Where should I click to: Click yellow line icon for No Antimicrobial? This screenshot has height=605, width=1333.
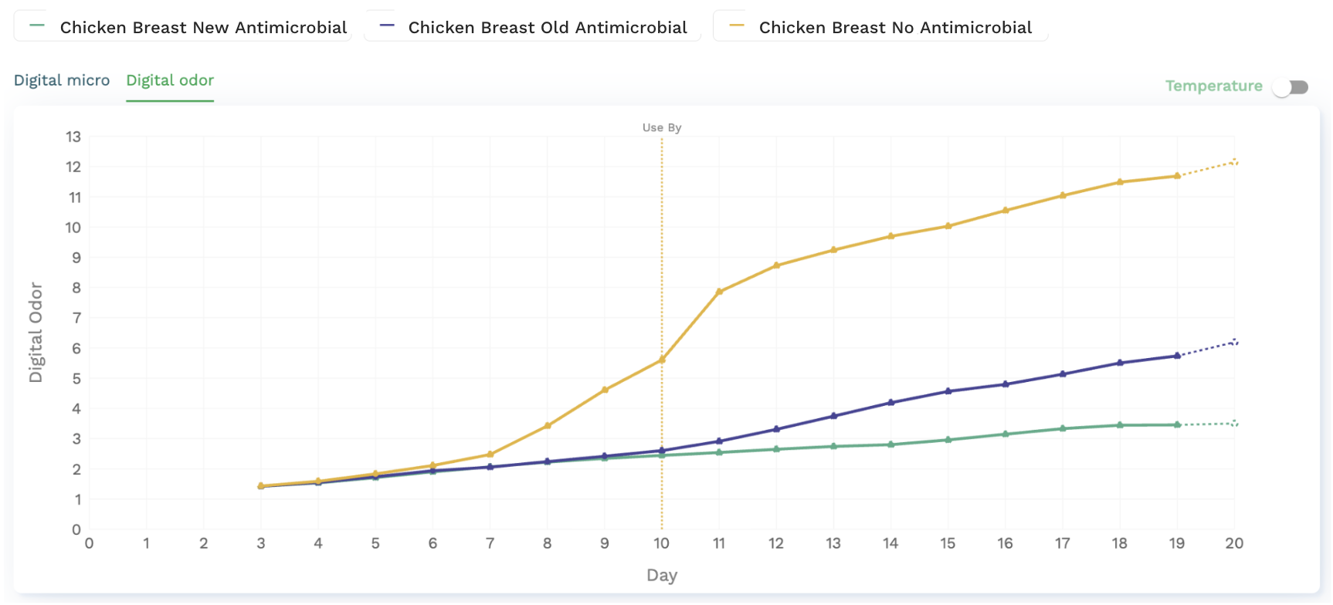click(x=737, y=26)
